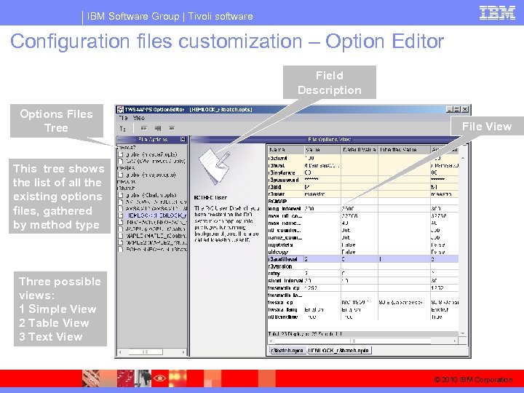Open the File menu in OptionEditor

point(123,118)
